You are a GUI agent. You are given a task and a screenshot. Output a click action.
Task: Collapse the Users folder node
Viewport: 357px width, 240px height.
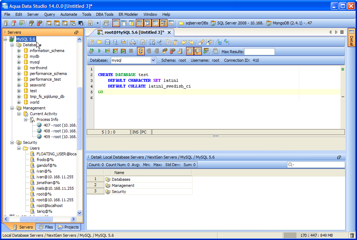(19, 148)
